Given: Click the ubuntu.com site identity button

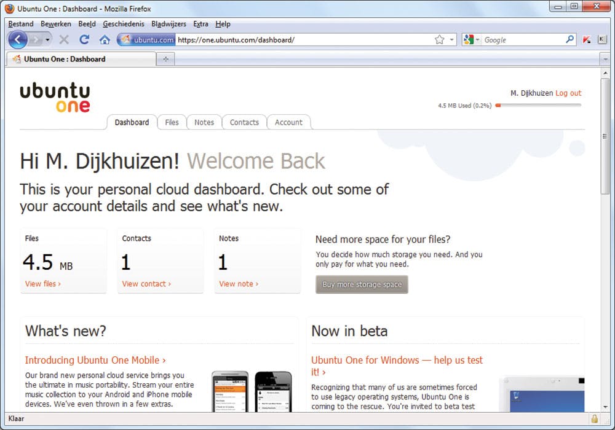Looking at the screenshot, I should (147, 39).
